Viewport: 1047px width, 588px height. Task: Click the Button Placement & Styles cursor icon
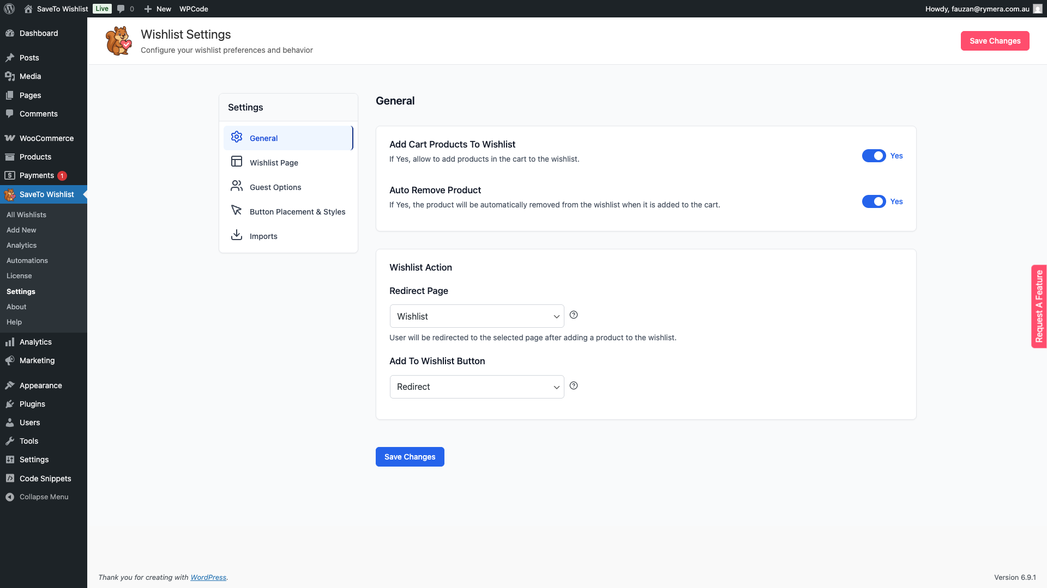click(236, 210)
